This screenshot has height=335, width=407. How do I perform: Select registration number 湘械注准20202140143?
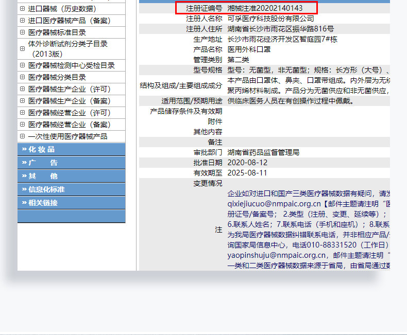(265, 8)
